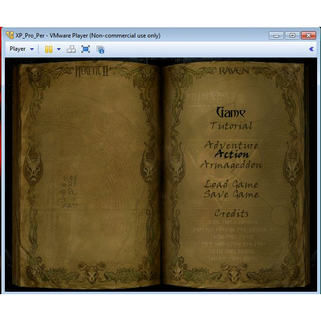The height and width of the screenshot is (321, 321).
Task: Enter full screen mode via toolbar icon
Action: (85, 49)
